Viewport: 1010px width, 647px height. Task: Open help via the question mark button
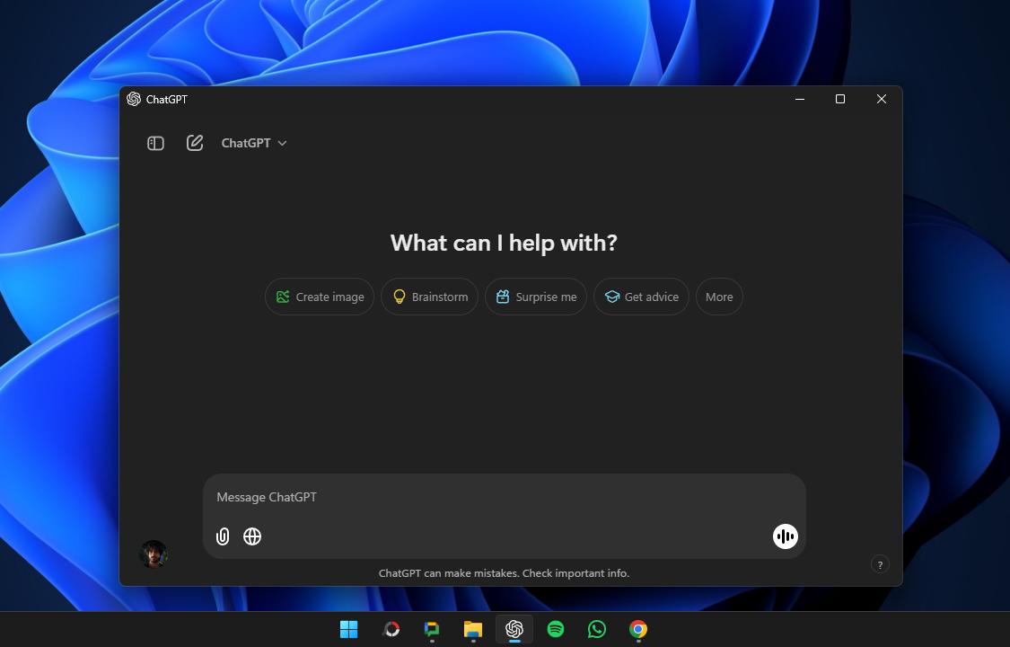(880, 564)
